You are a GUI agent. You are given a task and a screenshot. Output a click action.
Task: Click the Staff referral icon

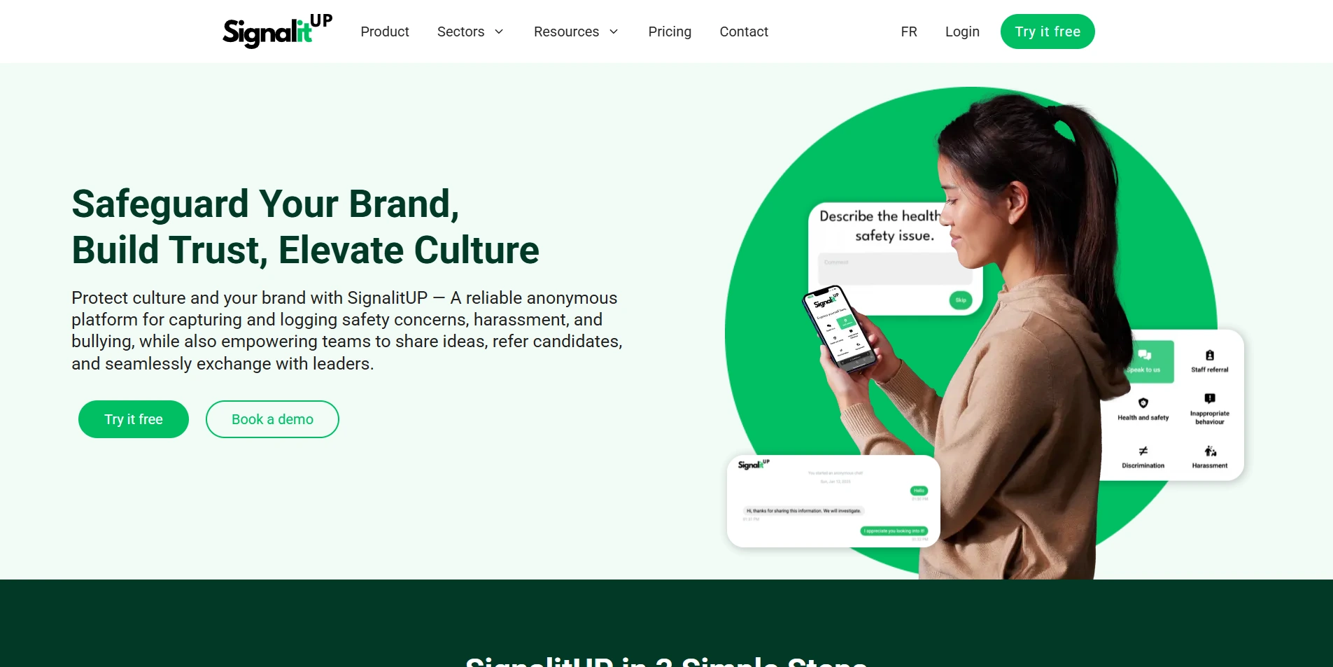(1209, 356)
